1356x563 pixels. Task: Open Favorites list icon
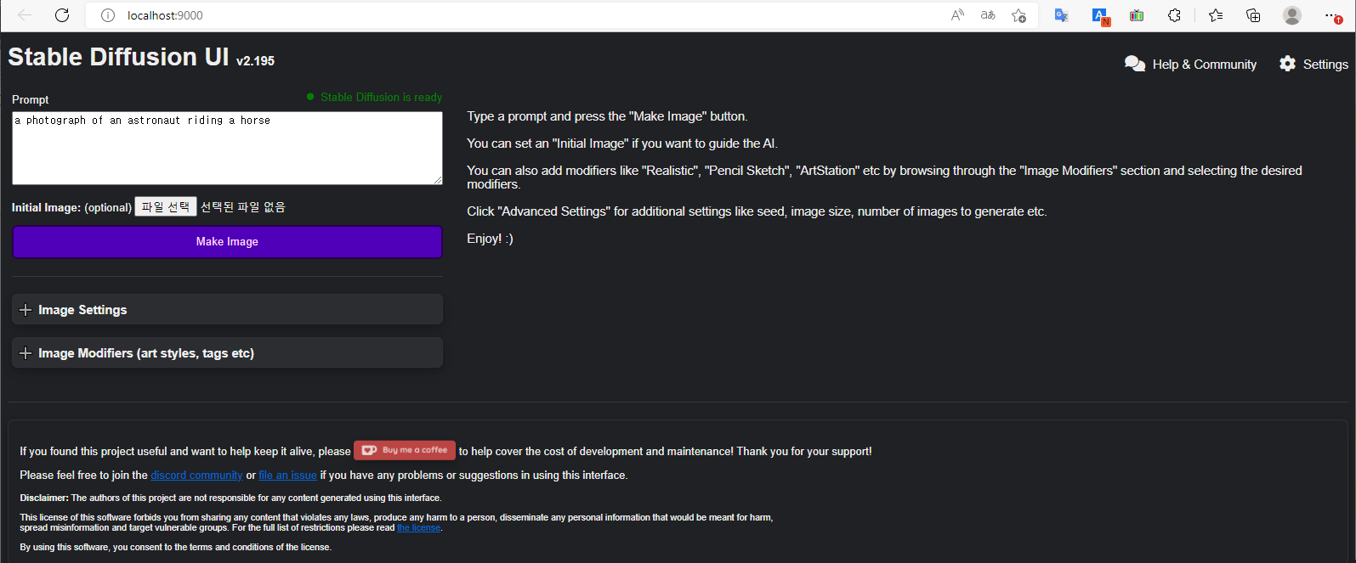pos(1216,15)
